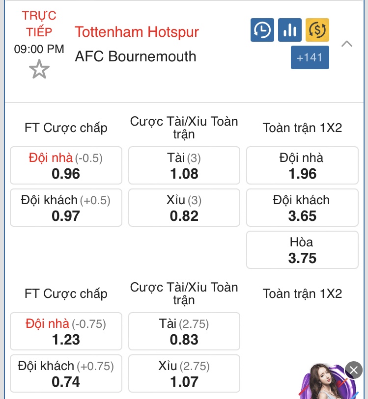This screenshot has width=368, height=399.
Task: Open the girl promotional ad thumbnail
Action: [x=326, y=382]
